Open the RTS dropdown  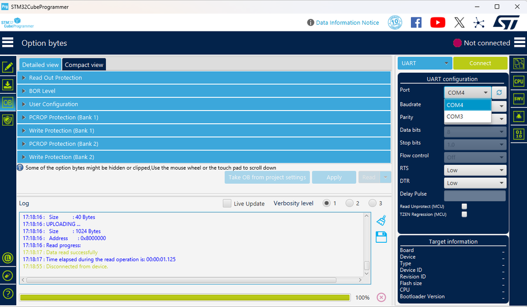475,170
